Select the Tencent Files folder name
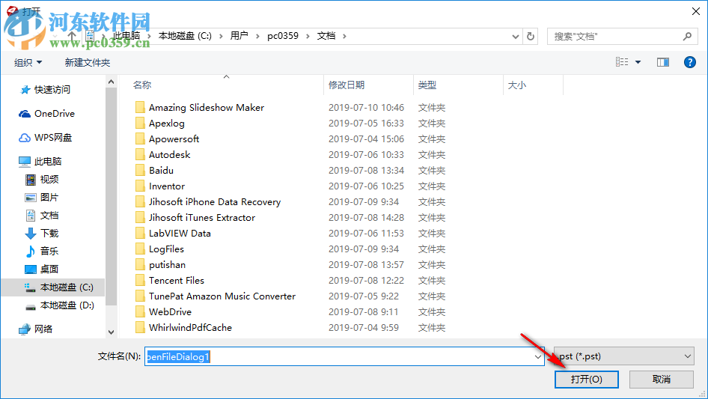 coord(177,281)
